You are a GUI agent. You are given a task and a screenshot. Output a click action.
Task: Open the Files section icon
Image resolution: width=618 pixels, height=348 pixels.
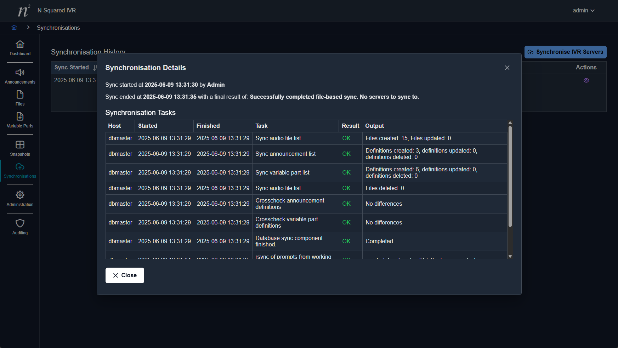coord(20,95)
